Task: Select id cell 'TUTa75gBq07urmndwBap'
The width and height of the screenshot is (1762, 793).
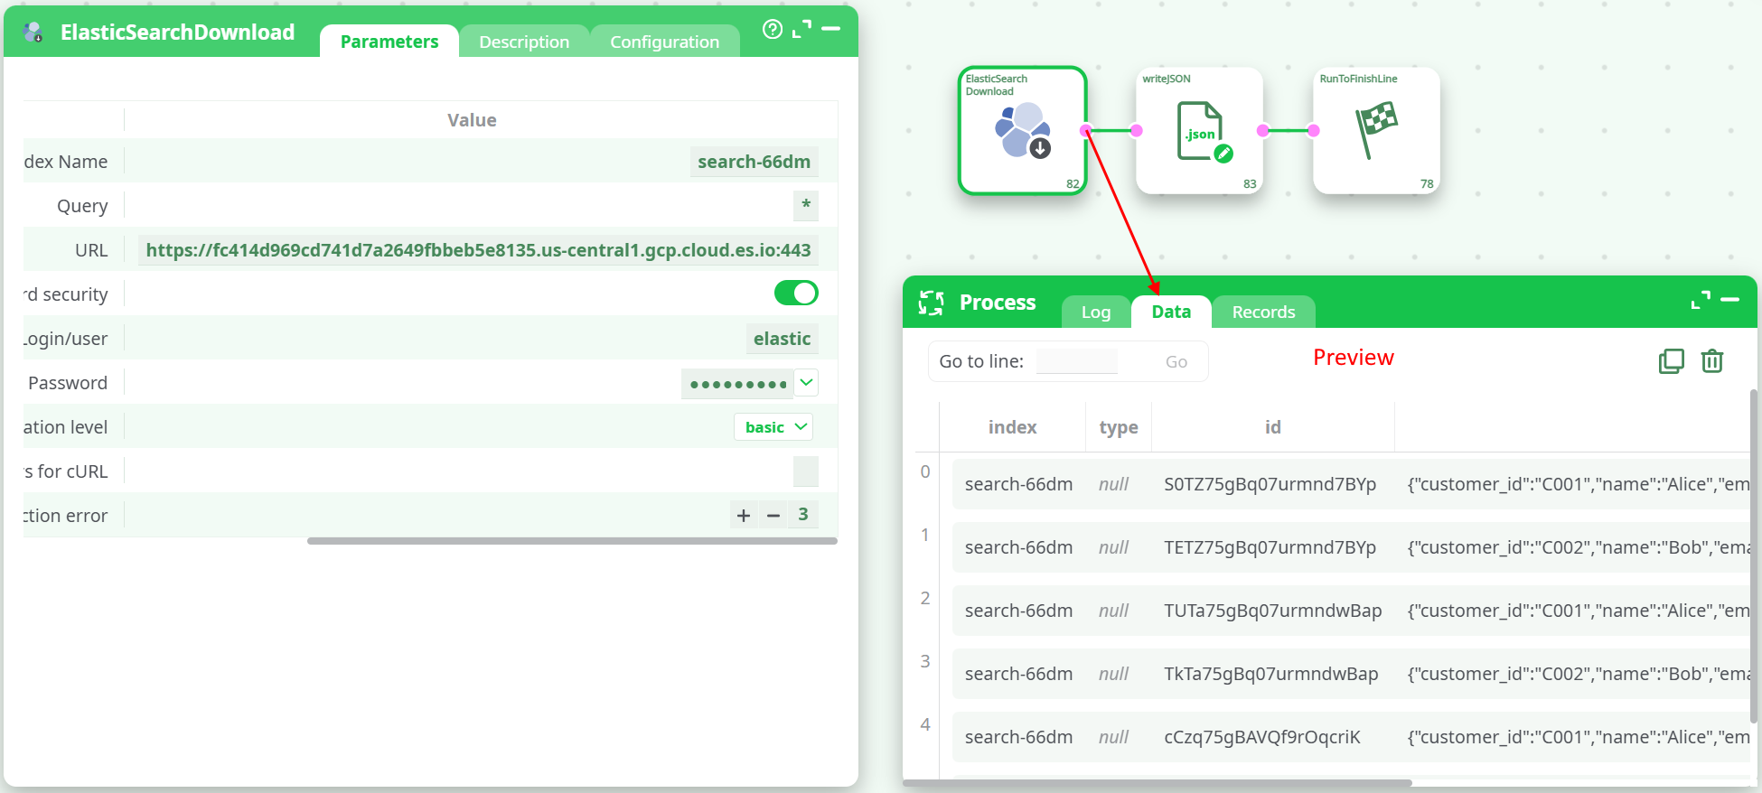Action: tap(1272, 611)
